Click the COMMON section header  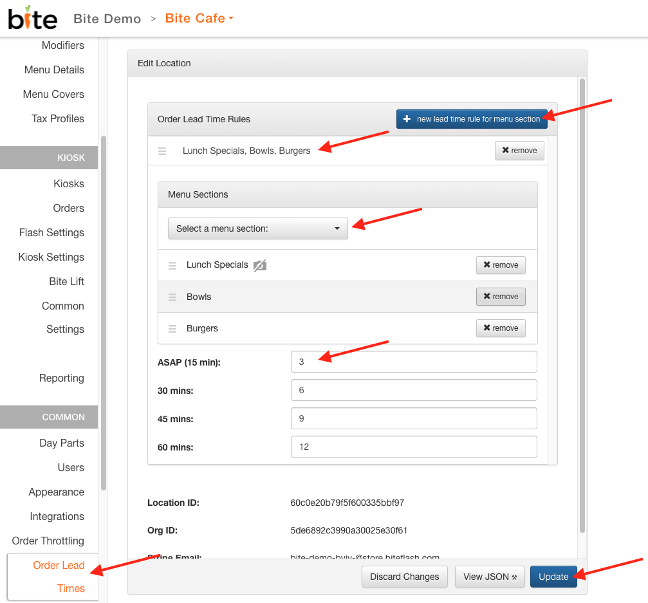click(x=49, y=417)
